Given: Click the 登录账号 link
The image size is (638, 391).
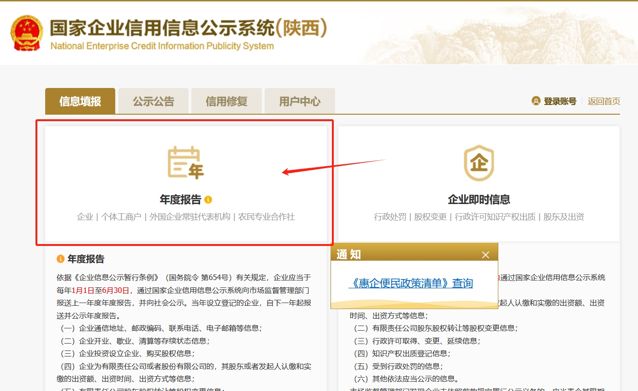Looking at the screenshot, I should pyautogui.click(x=560, y=101).
